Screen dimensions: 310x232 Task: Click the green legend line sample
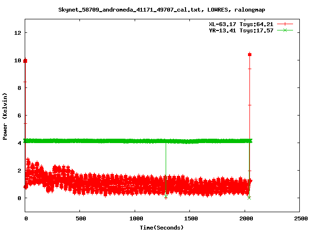[285, 30]
